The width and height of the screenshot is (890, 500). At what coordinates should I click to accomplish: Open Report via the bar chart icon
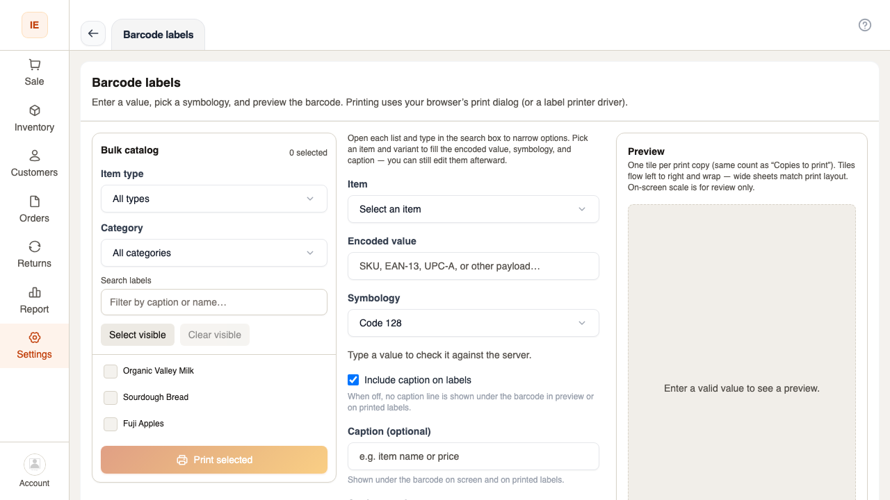[34, 292]
